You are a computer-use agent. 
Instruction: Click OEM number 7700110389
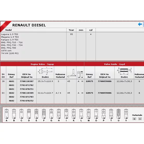[27, 93]
